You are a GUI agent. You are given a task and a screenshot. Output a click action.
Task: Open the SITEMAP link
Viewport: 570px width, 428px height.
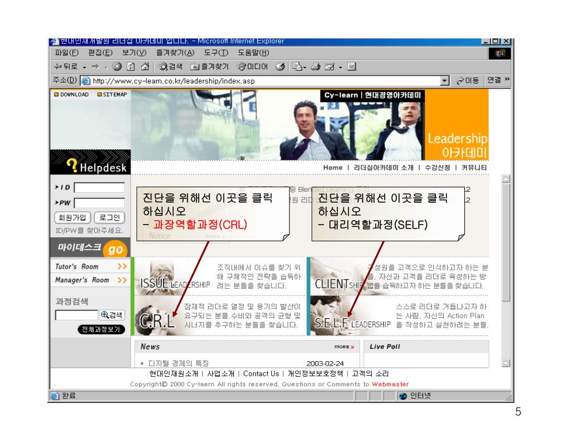point(112,94)
